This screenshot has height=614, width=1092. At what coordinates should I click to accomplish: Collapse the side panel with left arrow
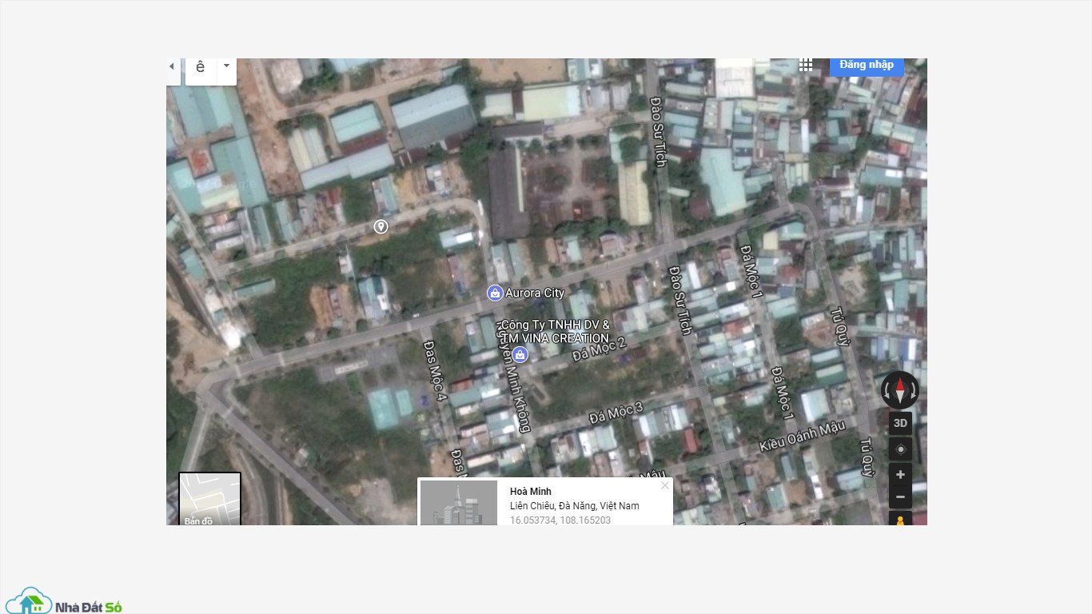click(x=172, y=66)
